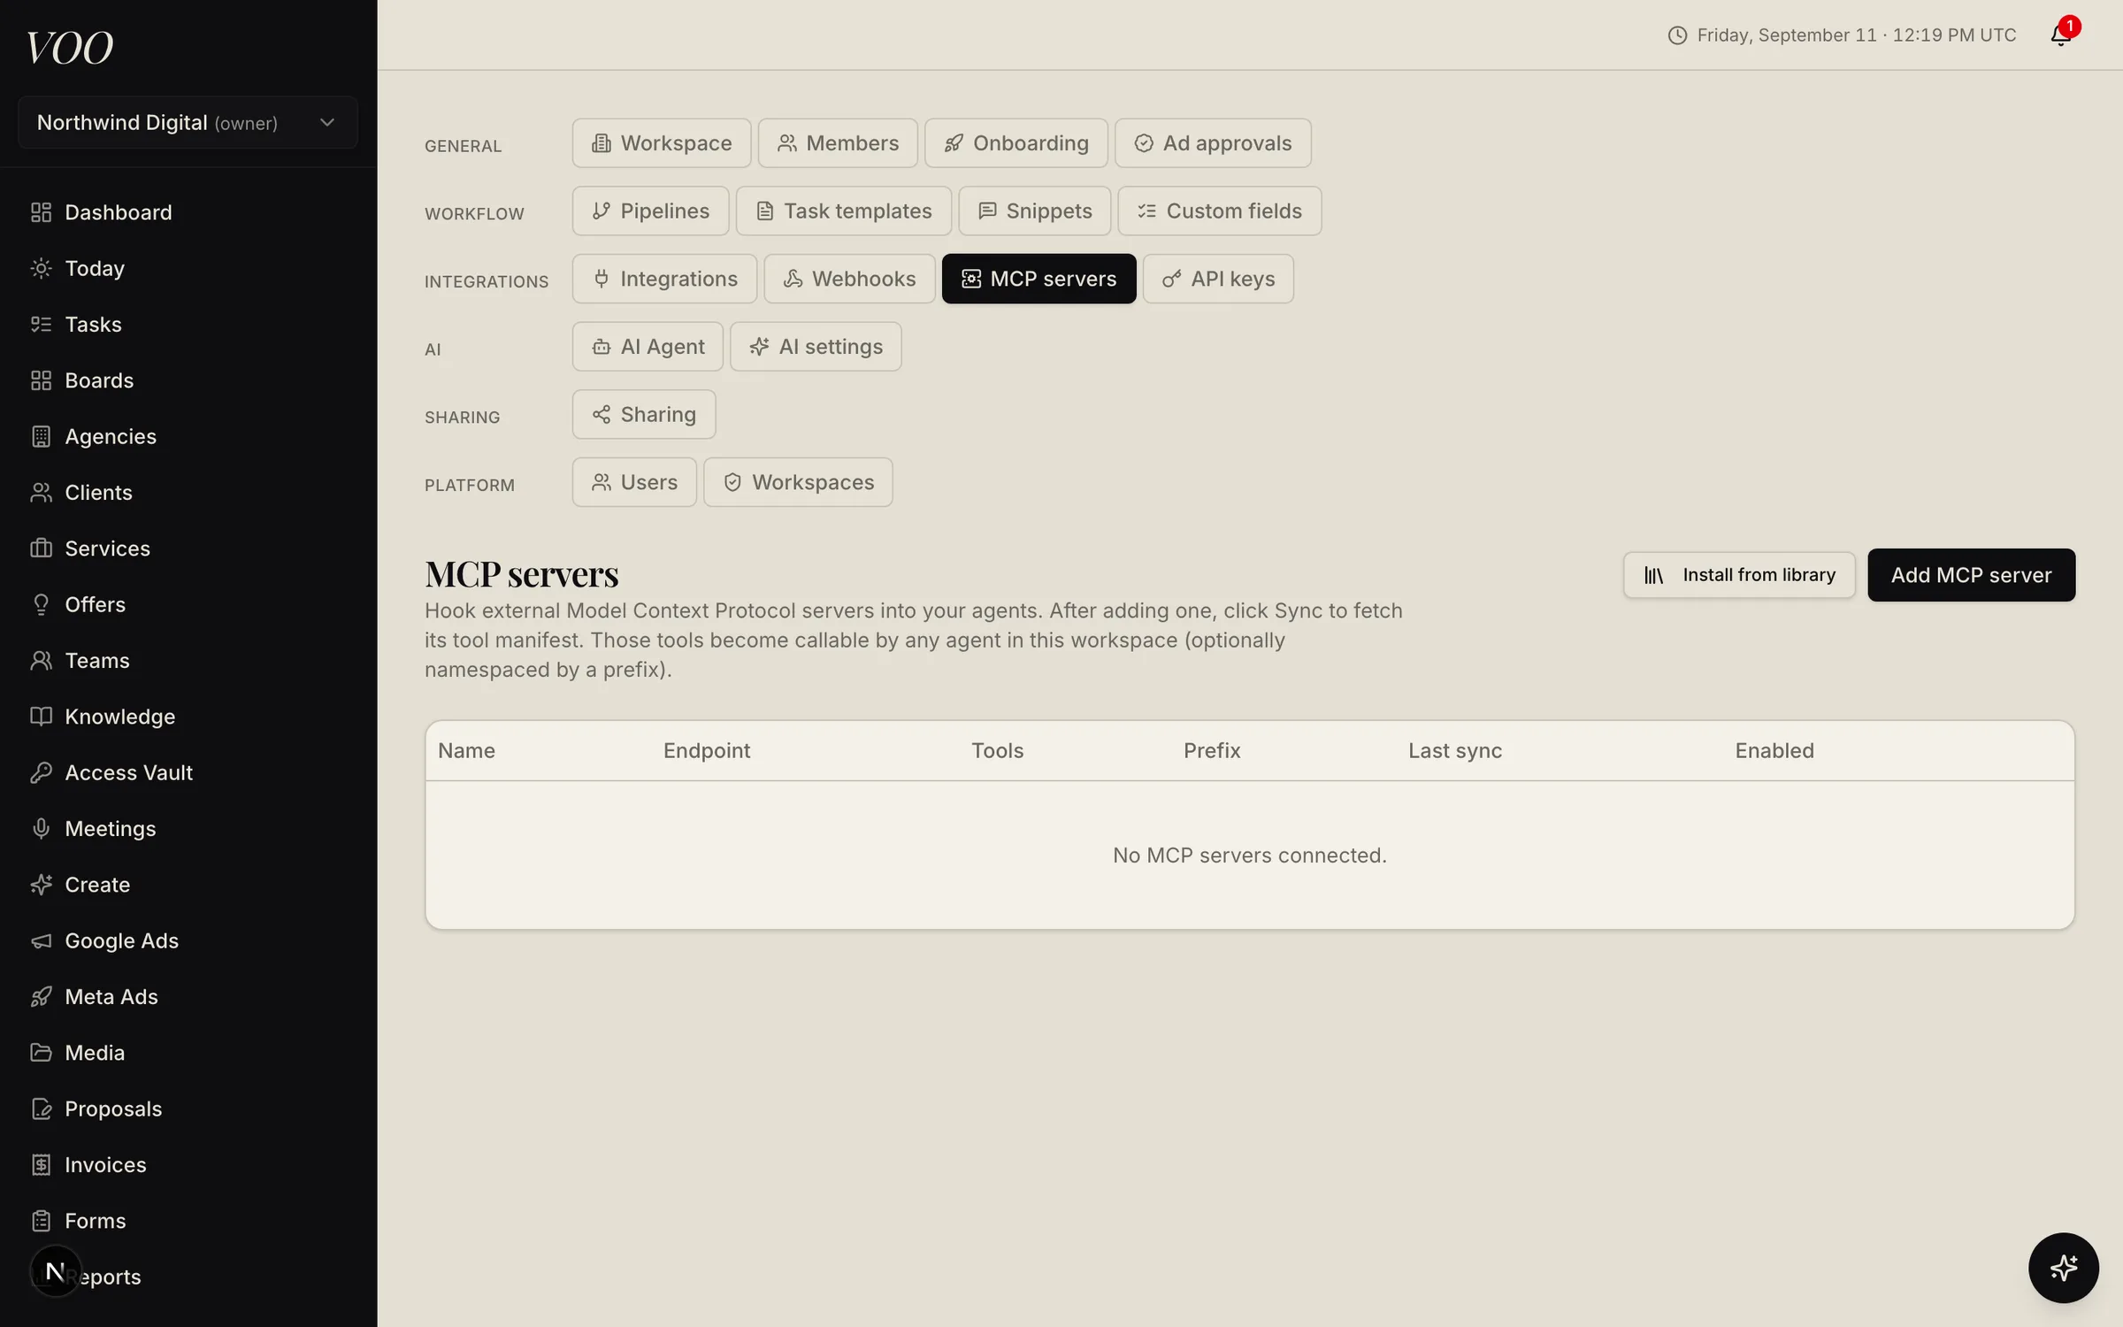Open the Snippets tab
2123x1327 pixels.
coord(1034,211)
